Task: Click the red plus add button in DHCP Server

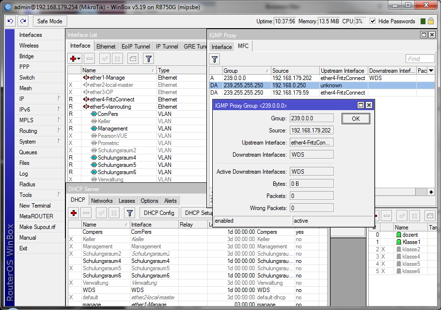Action: 74,213
